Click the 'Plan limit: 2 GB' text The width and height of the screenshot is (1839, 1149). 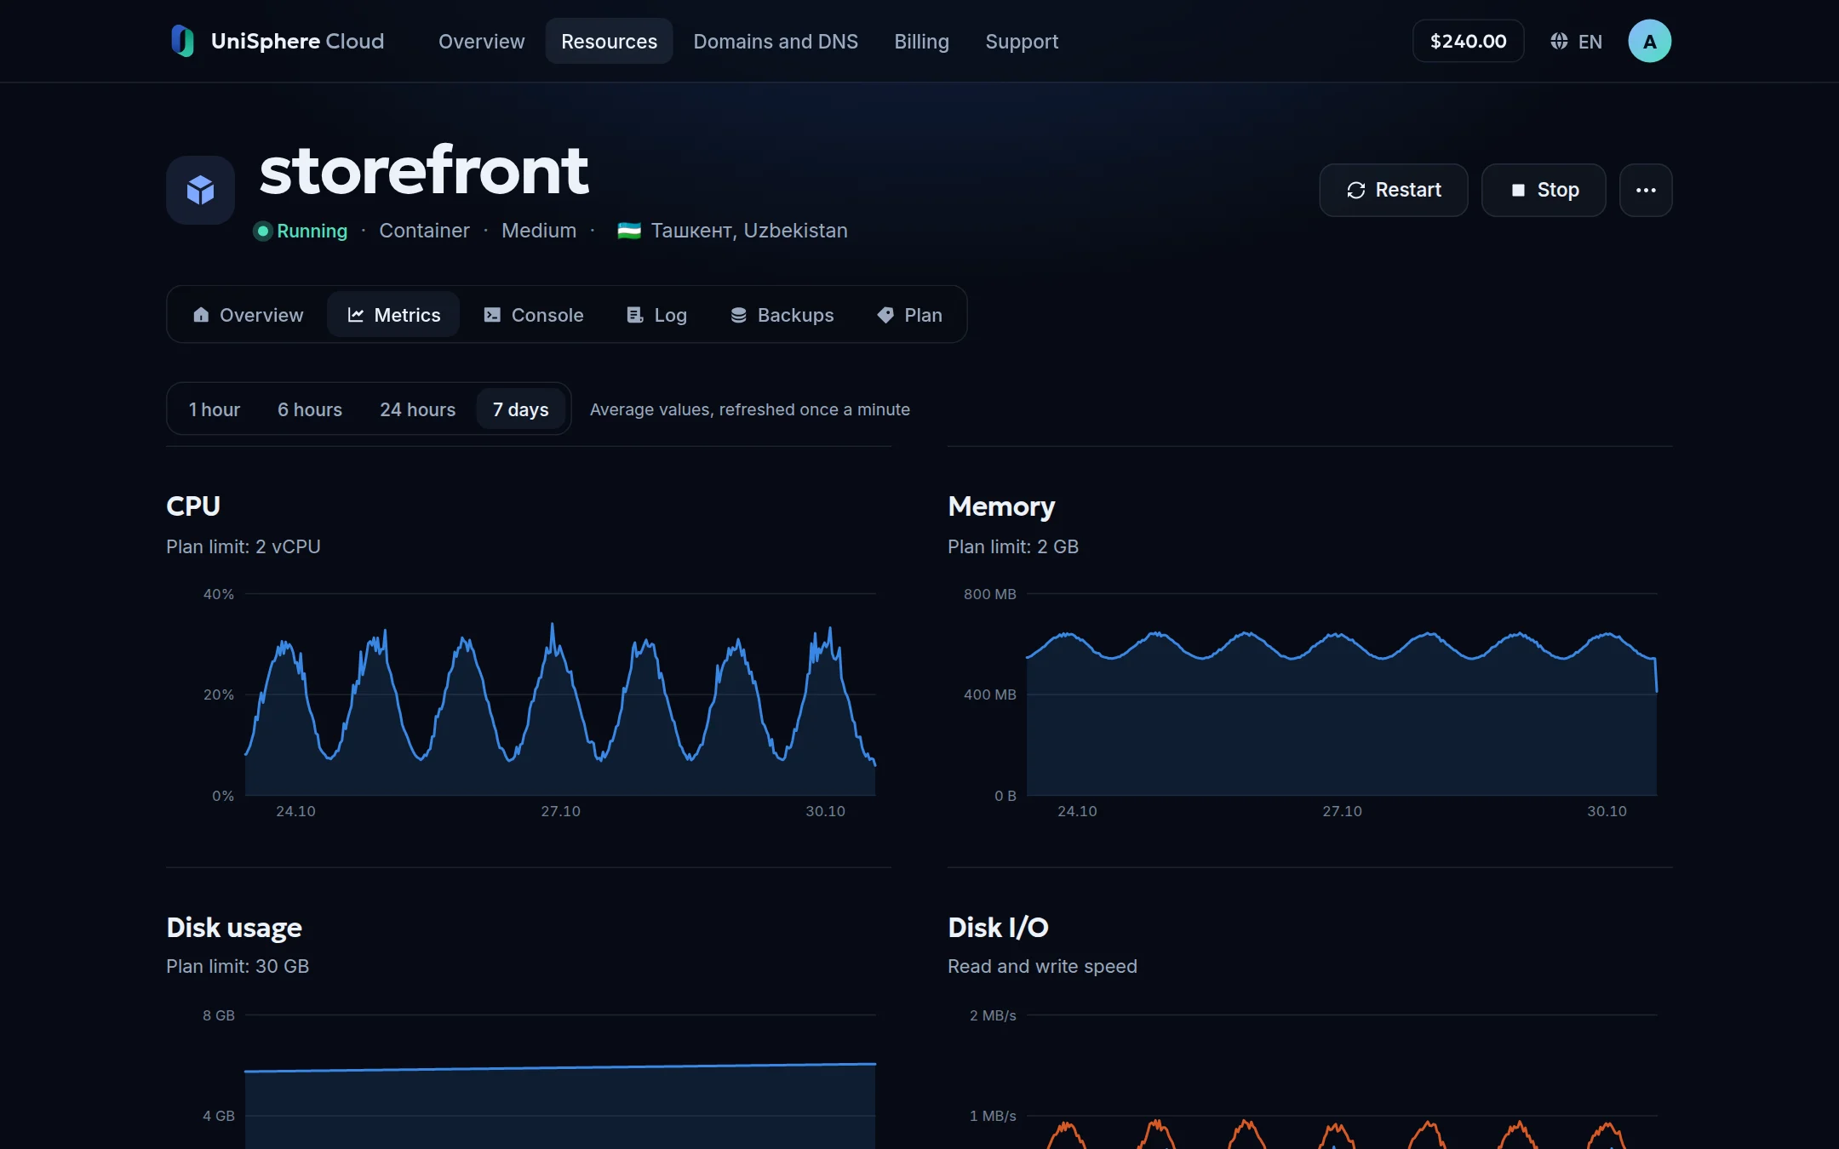[1013, 546]
